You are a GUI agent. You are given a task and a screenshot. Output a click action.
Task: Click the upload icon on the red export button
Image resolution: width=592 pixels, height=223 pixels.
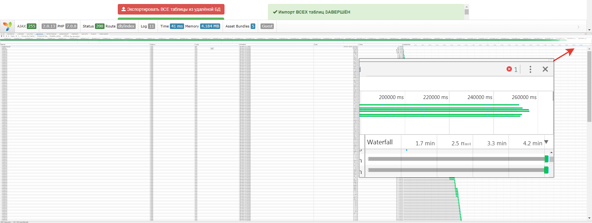click(x=123, y=9)
